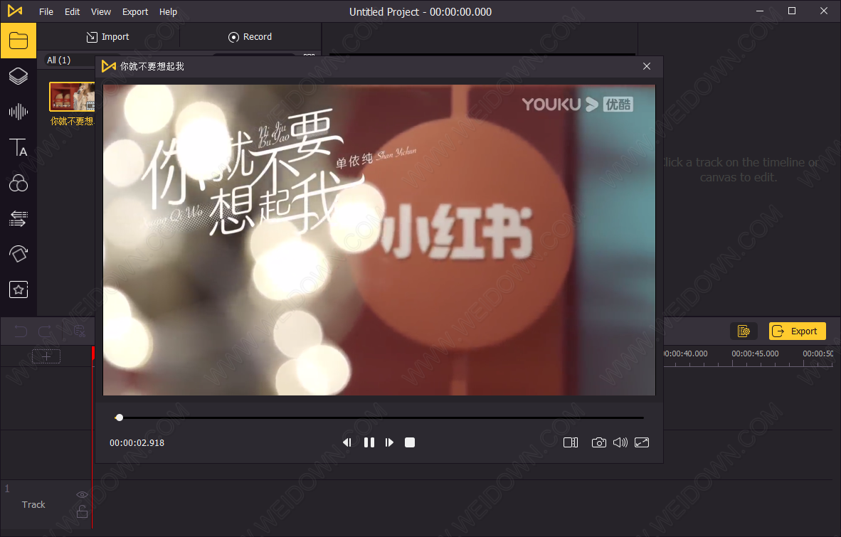This screenshot has height=537, width=841.
Task: Click the preview dialog title text
Action: coord(152,66)
